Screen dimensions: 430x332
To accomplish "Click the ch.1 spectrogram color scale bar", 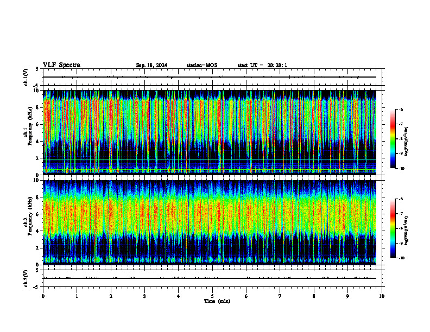I will pyautogui.click(x=393, y=139).
